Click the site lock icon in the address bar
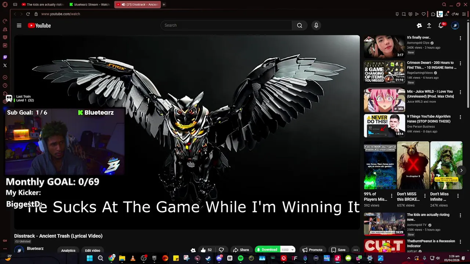The height and width of the screenshot is (264, 470). tap(36, 14)
